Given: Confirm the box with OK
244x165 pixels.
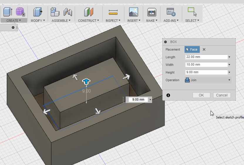Looking at the screenshot, I should (x=201, y=95).
